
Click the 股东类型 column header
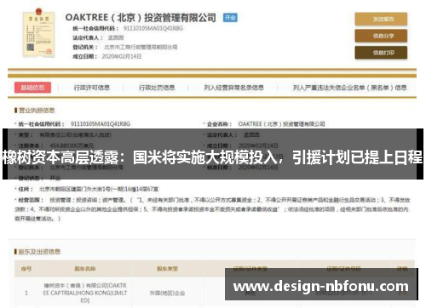(167, 269)
